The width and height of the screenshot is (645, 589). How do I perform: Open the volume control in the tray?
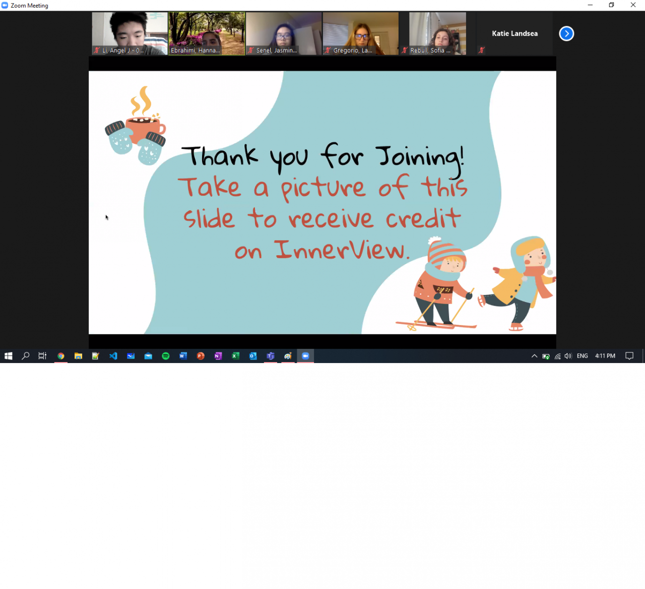pyautogui.click(x=568, y=356)
